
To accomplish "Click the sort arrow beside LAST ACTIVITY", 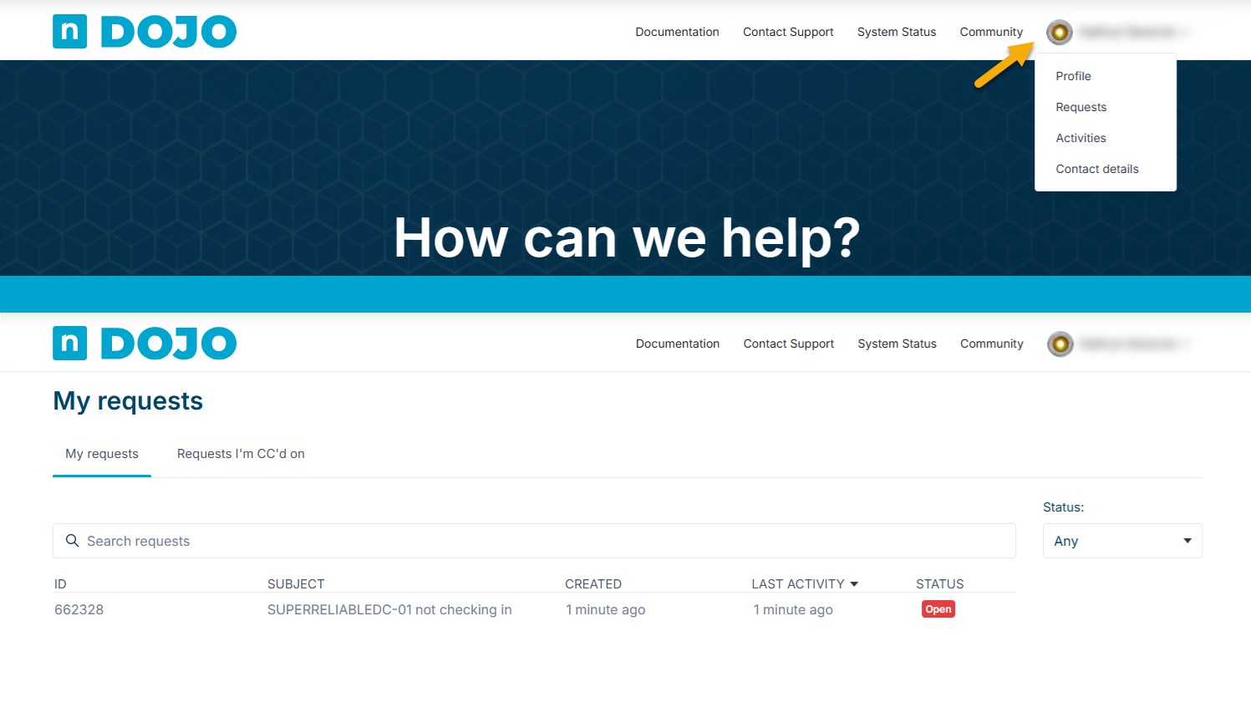I will pos(854,584).
